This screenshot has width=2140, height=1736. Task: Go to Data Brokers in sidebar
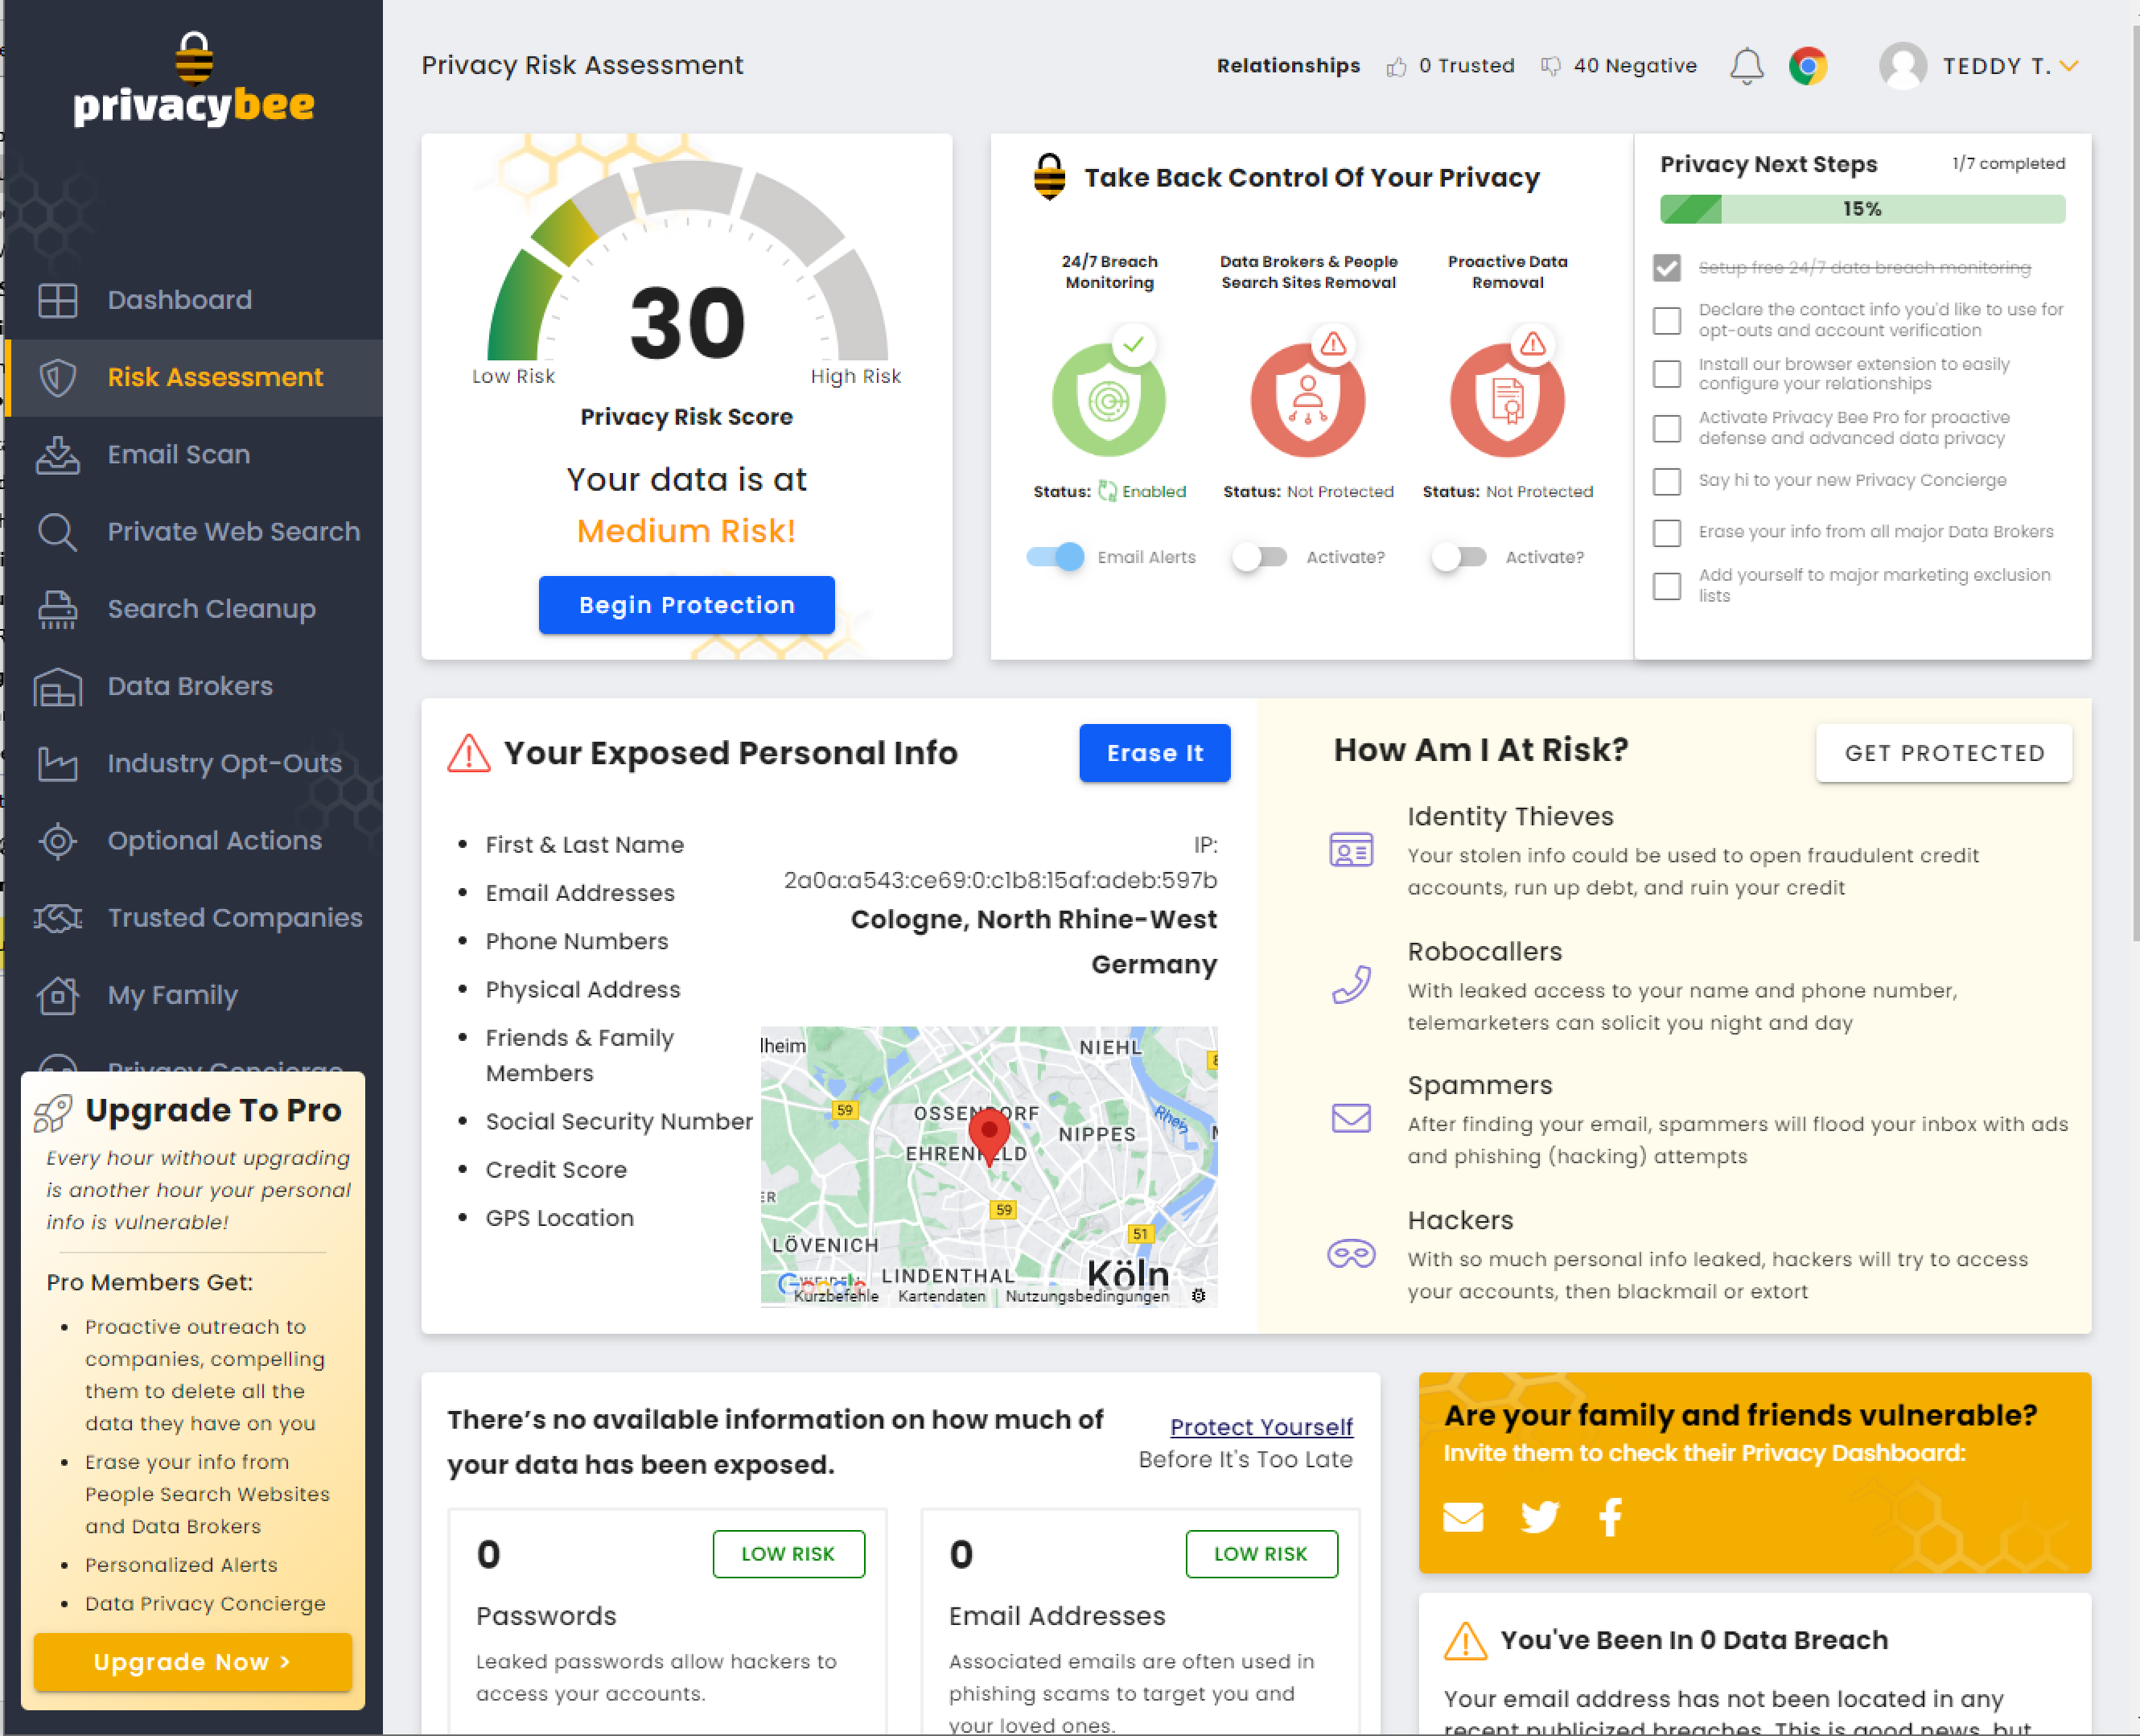190,687
